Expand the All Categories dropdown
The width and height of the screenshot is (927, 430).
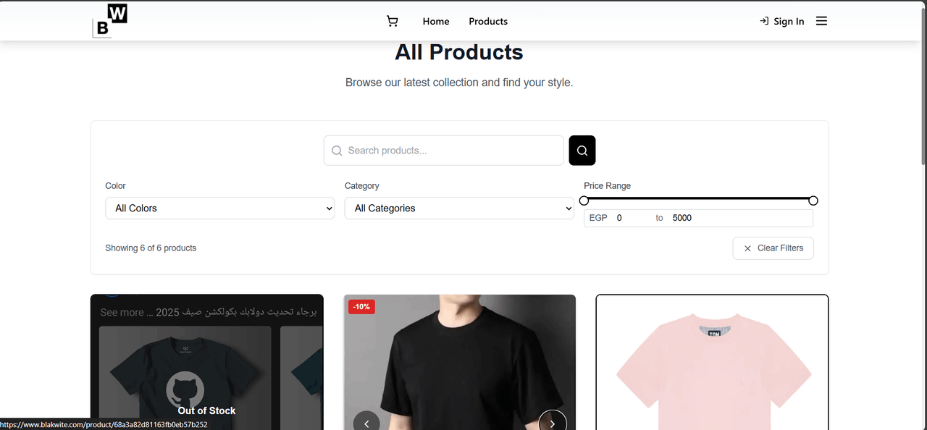(459, 208)
